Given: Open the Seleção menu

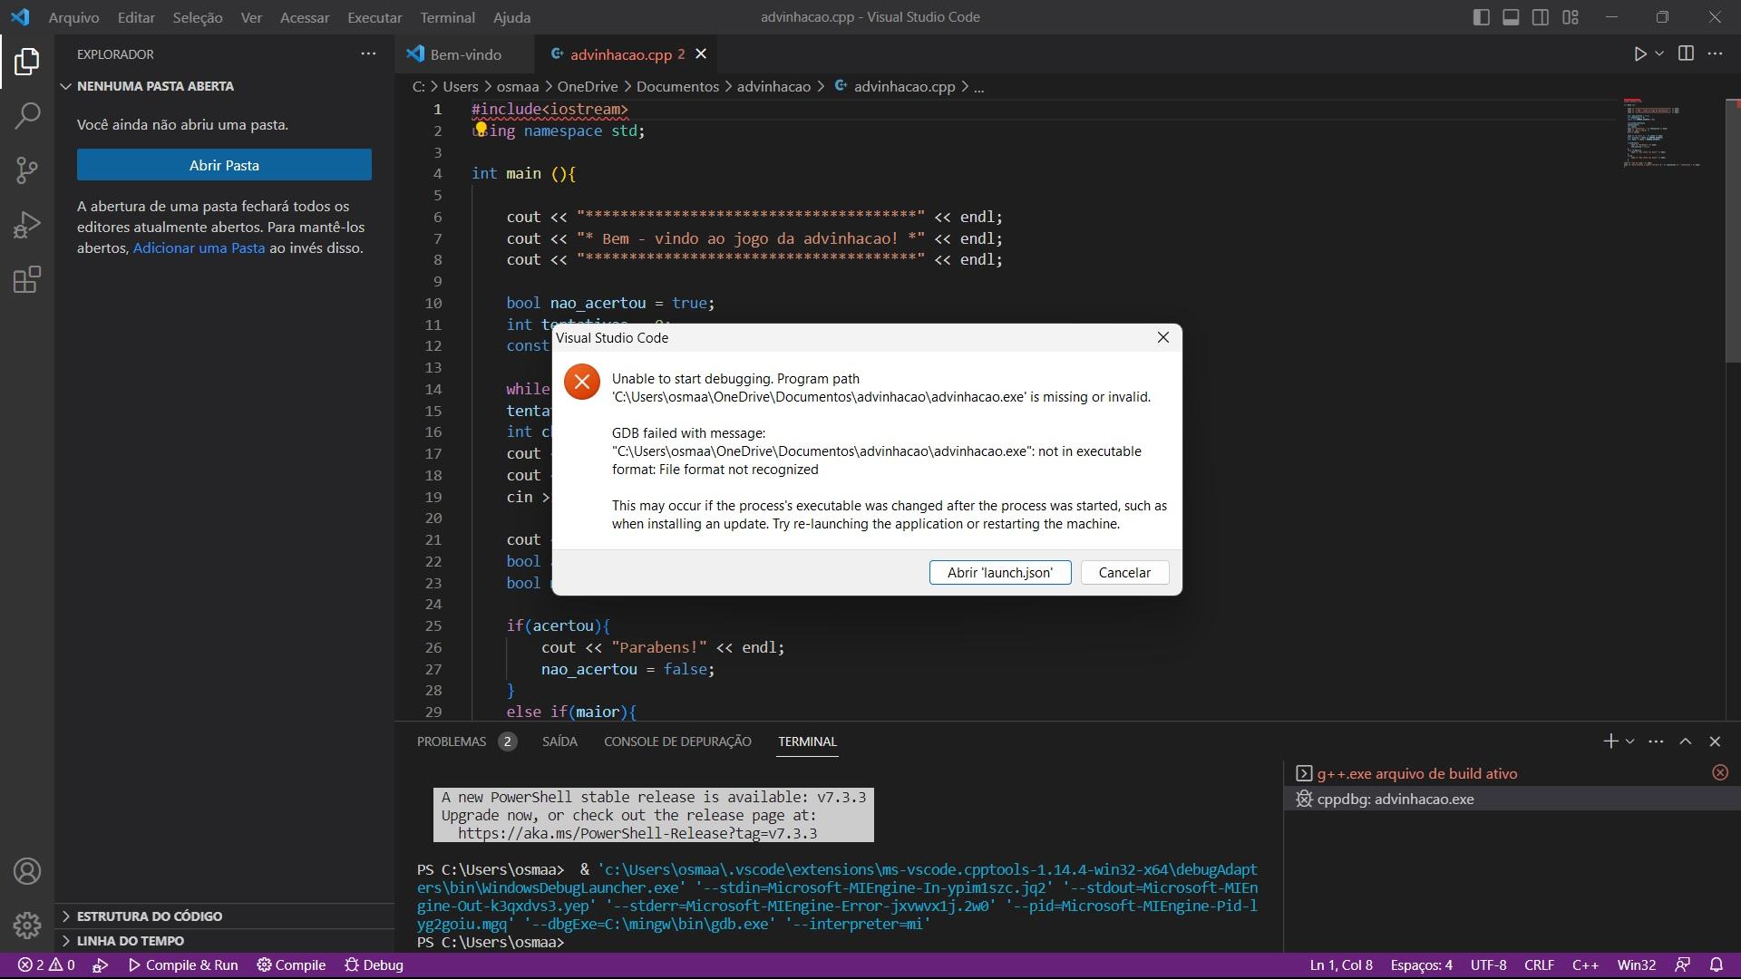Looking at the screenshot, I should (x=198, y=17).
